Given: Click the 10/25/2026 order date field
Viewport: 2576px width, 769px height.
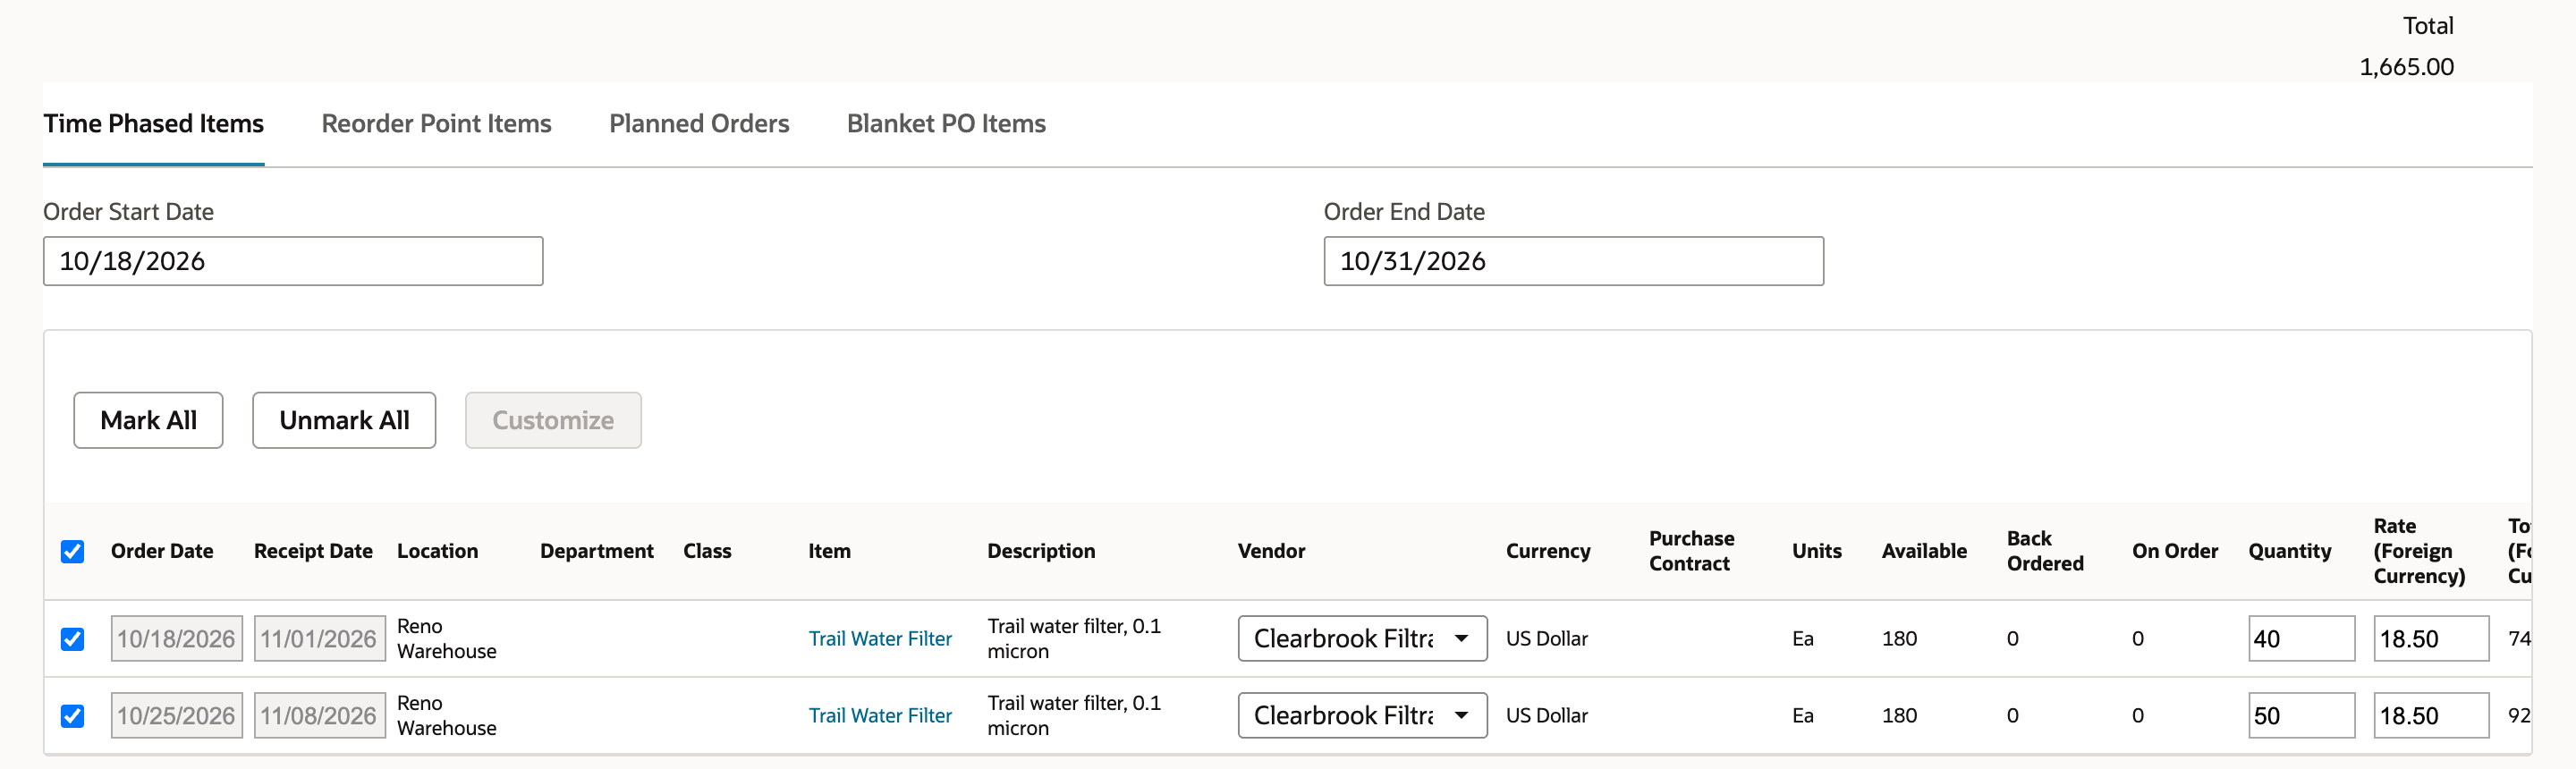Looking at the screenshot, I should tap(176, 715).
